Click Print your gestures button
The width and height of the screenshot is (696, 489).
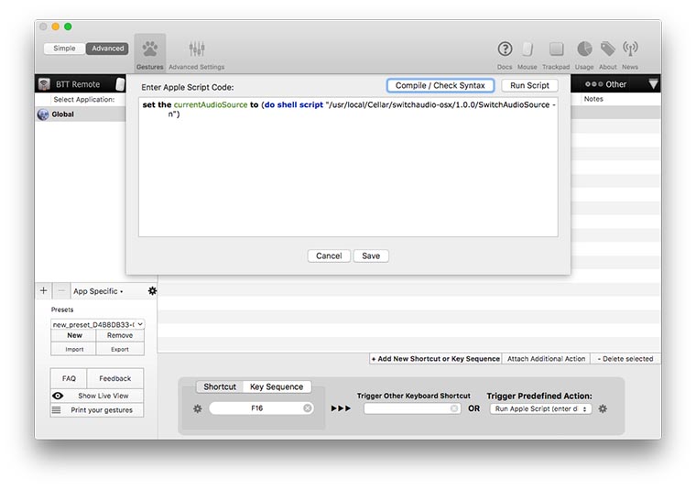tap(97, 410)
